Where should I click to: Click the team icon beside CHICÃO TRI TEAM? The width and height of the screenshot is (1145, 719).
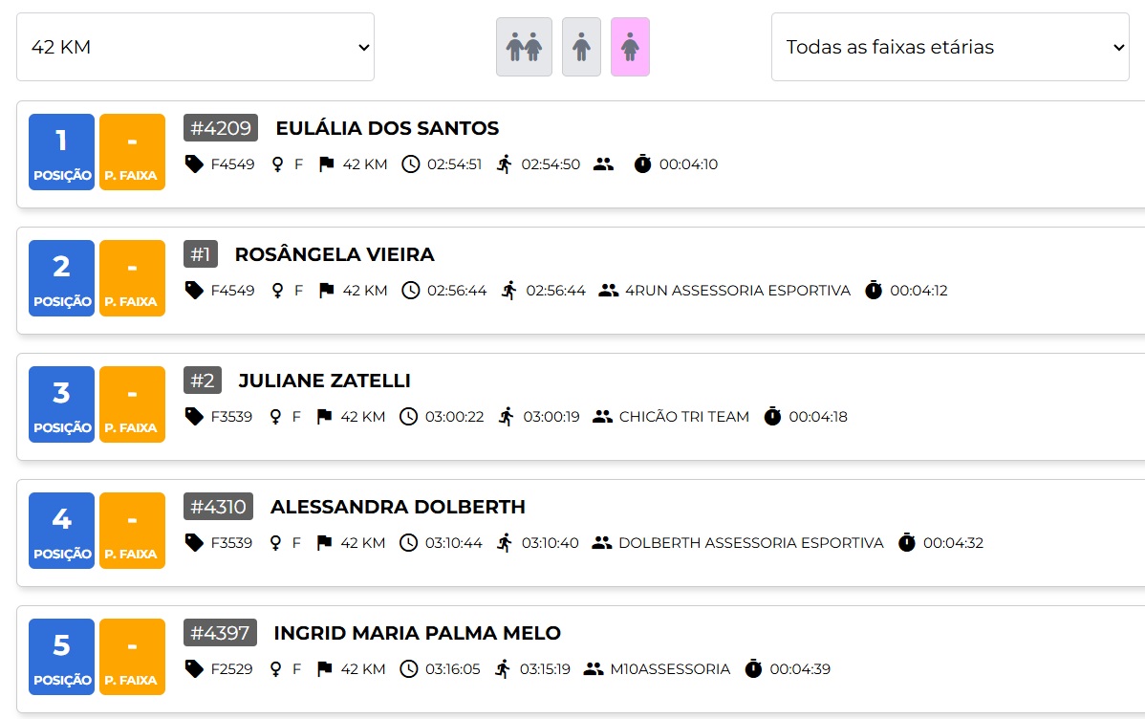pyautogui.click(x=602, y=417)
